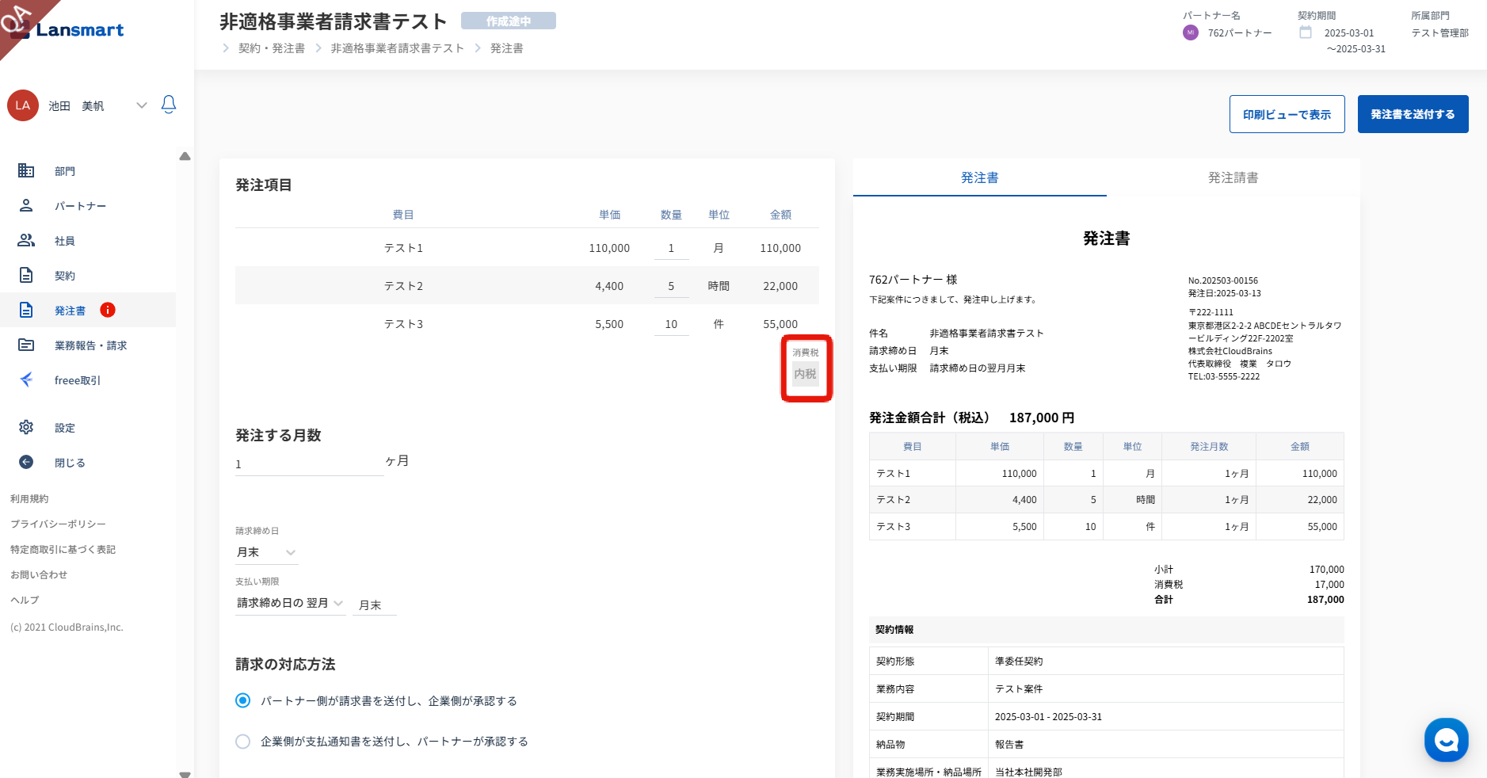Open the 請求締め日の翌月 payment deadline dropdown
The height and width of the screenshot is (778, 1487).
pos(290,603)
